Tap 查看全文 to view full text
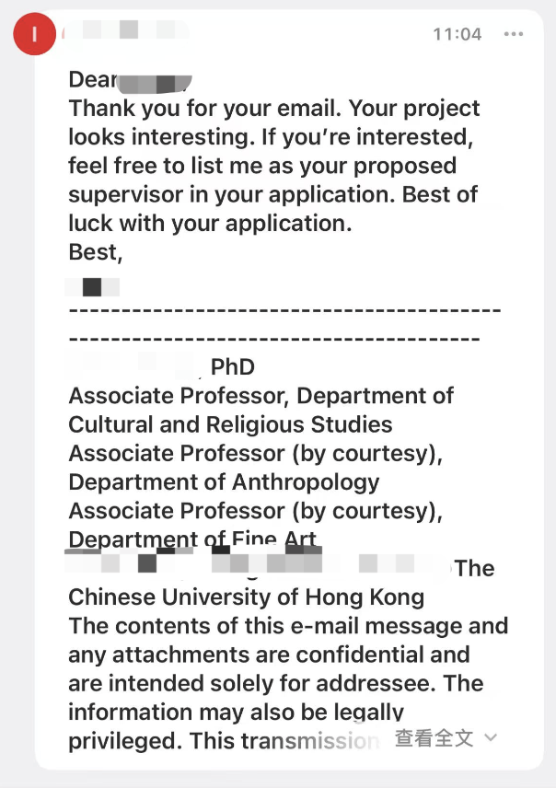Screen dimensions: 556x788 (x=434, y=738)
